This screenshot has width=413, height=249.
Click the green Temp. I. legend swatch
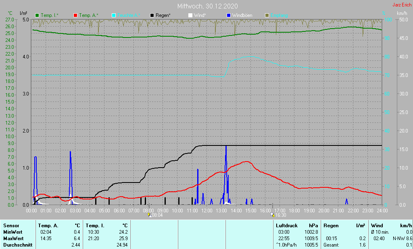coord(38,15)
